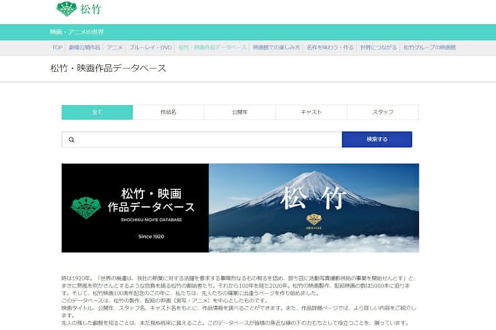Click the green Shochiku emblem on the black banner
Viewport: 496px width, 330px height.
[86, 208]
